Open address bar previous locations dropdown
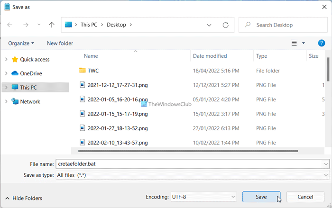The height and width of the screenshot is (208, 332). click(x=209, y=25)
